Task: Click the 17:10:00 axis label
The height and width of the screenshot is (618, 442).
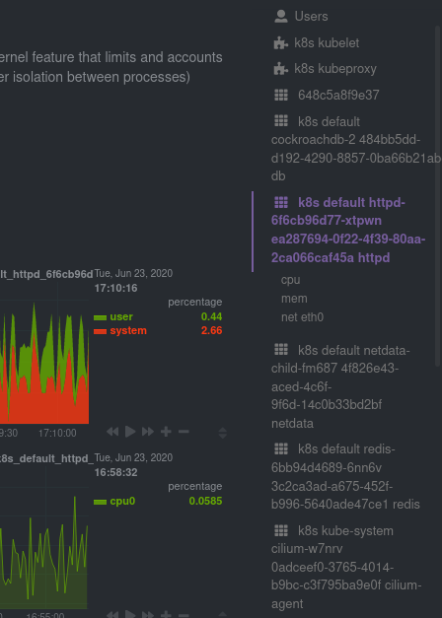Action: 57,433
